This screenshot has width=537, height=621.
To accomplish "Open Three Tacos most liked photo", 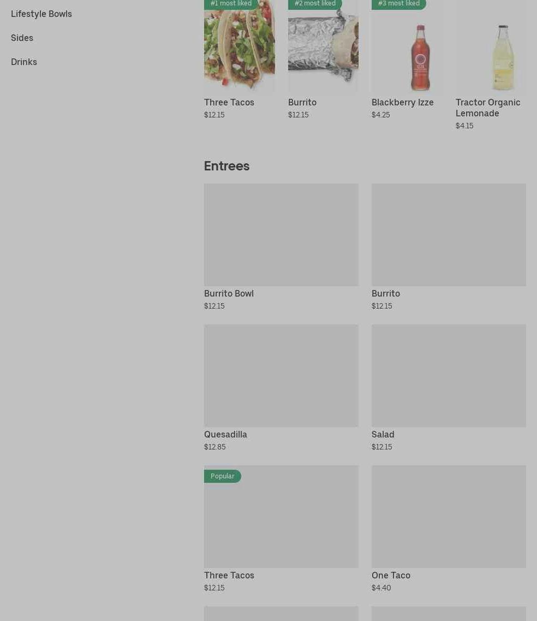I will click(x=240, y=46).
